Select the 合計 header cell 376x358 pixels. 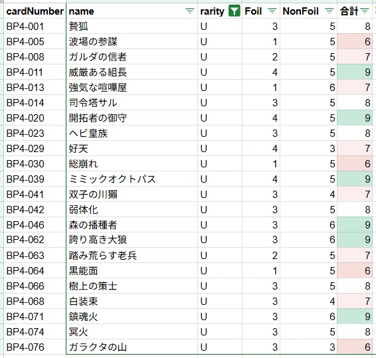click(x=355, y=11)
